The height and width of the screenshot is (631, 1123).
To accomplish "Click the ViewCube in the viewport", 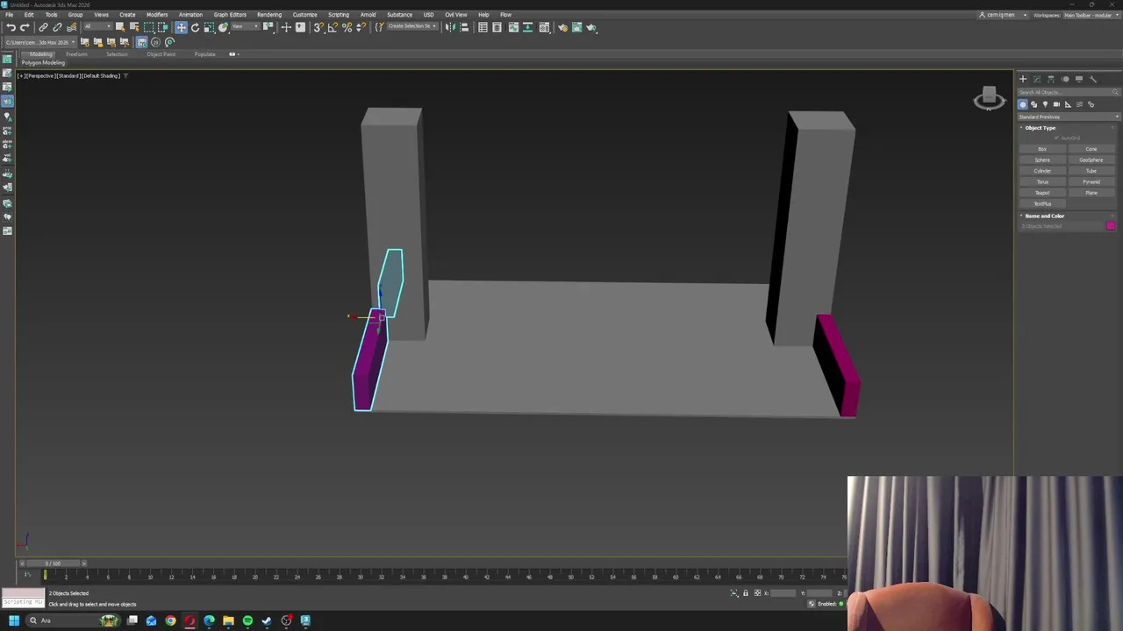I will pyautogui.click(x=989, y=98).
